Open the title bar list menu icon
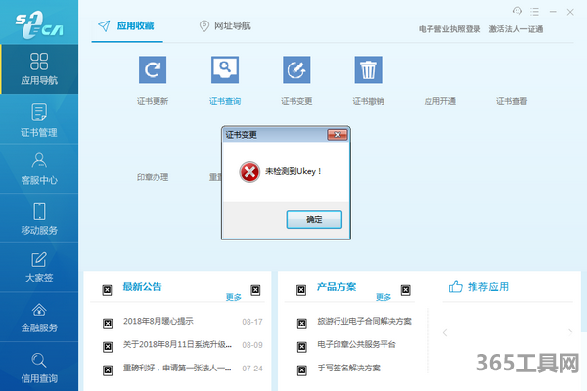Viewport: 587px width, 391px height. click(536, 10)
